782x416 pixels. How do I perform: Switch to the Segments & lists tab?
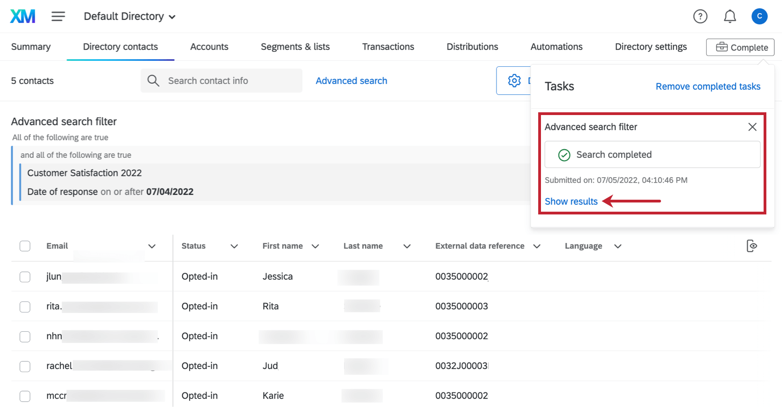295,46
